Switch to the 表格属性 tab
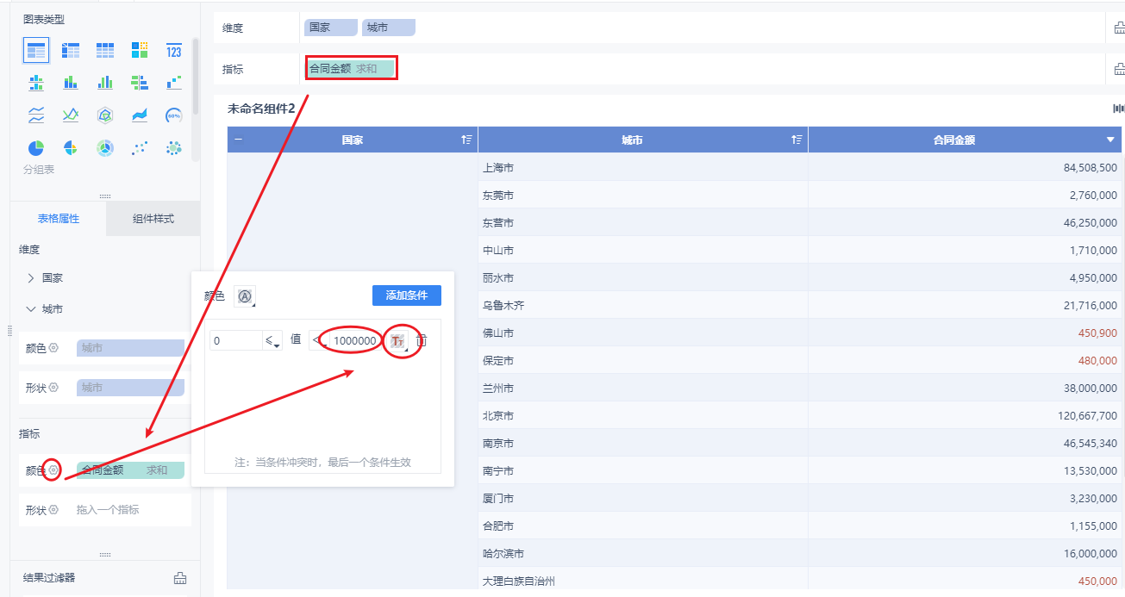 click(59, 219)
